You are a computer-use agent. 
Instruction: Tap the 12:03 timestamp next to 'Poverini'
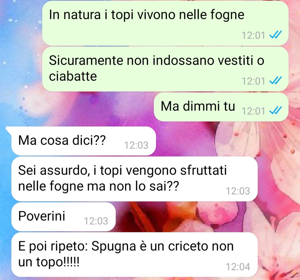tap(96, 221)
